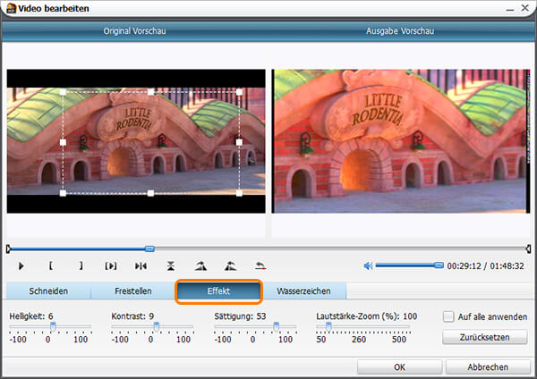
Task: Click bottom-center crop handle in original preview
Action: coord(150,193)
